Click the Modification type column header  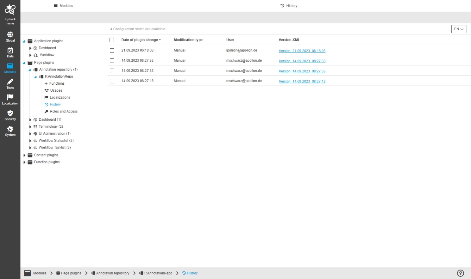click(x=188, y=40)
